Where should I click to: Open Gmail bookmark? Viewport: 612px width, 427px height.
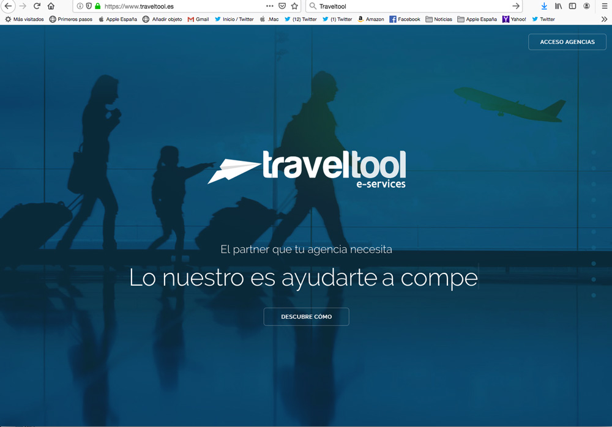coord(198,19)
